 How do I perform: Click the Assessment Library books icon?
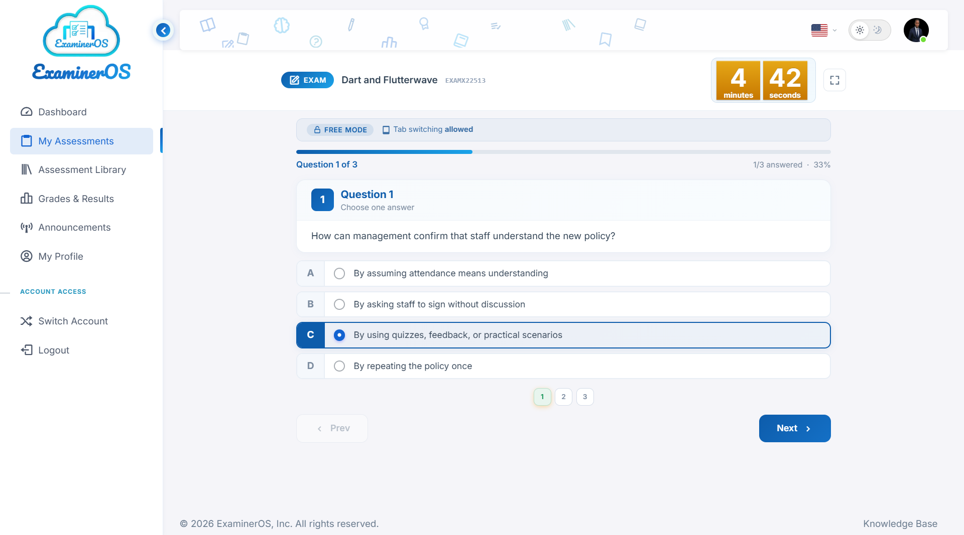point(27,169)
